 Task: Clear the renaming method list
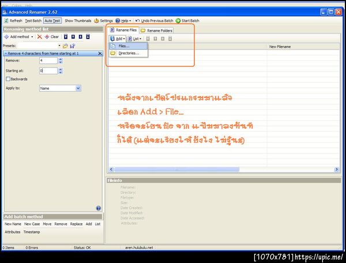(52, 37)
